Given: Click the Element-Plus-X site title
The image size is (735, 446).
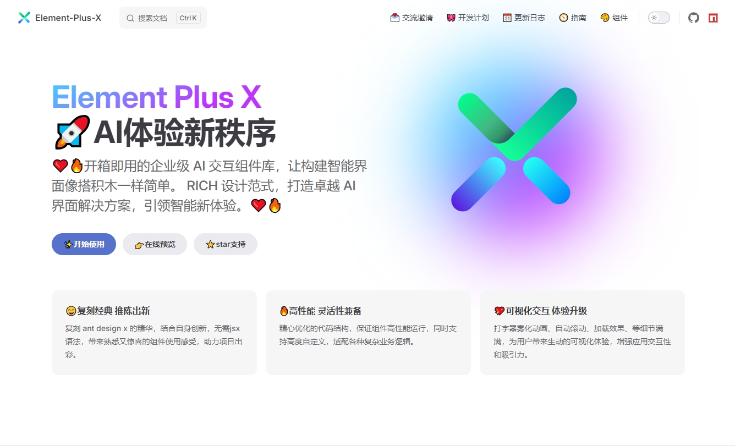Looking at the screenshot, I should coord(68,18).
